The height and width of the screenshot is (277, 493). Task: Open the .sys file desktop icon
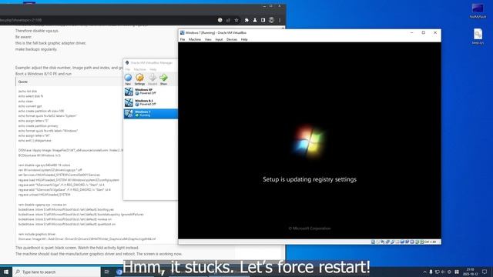(478, 36)
